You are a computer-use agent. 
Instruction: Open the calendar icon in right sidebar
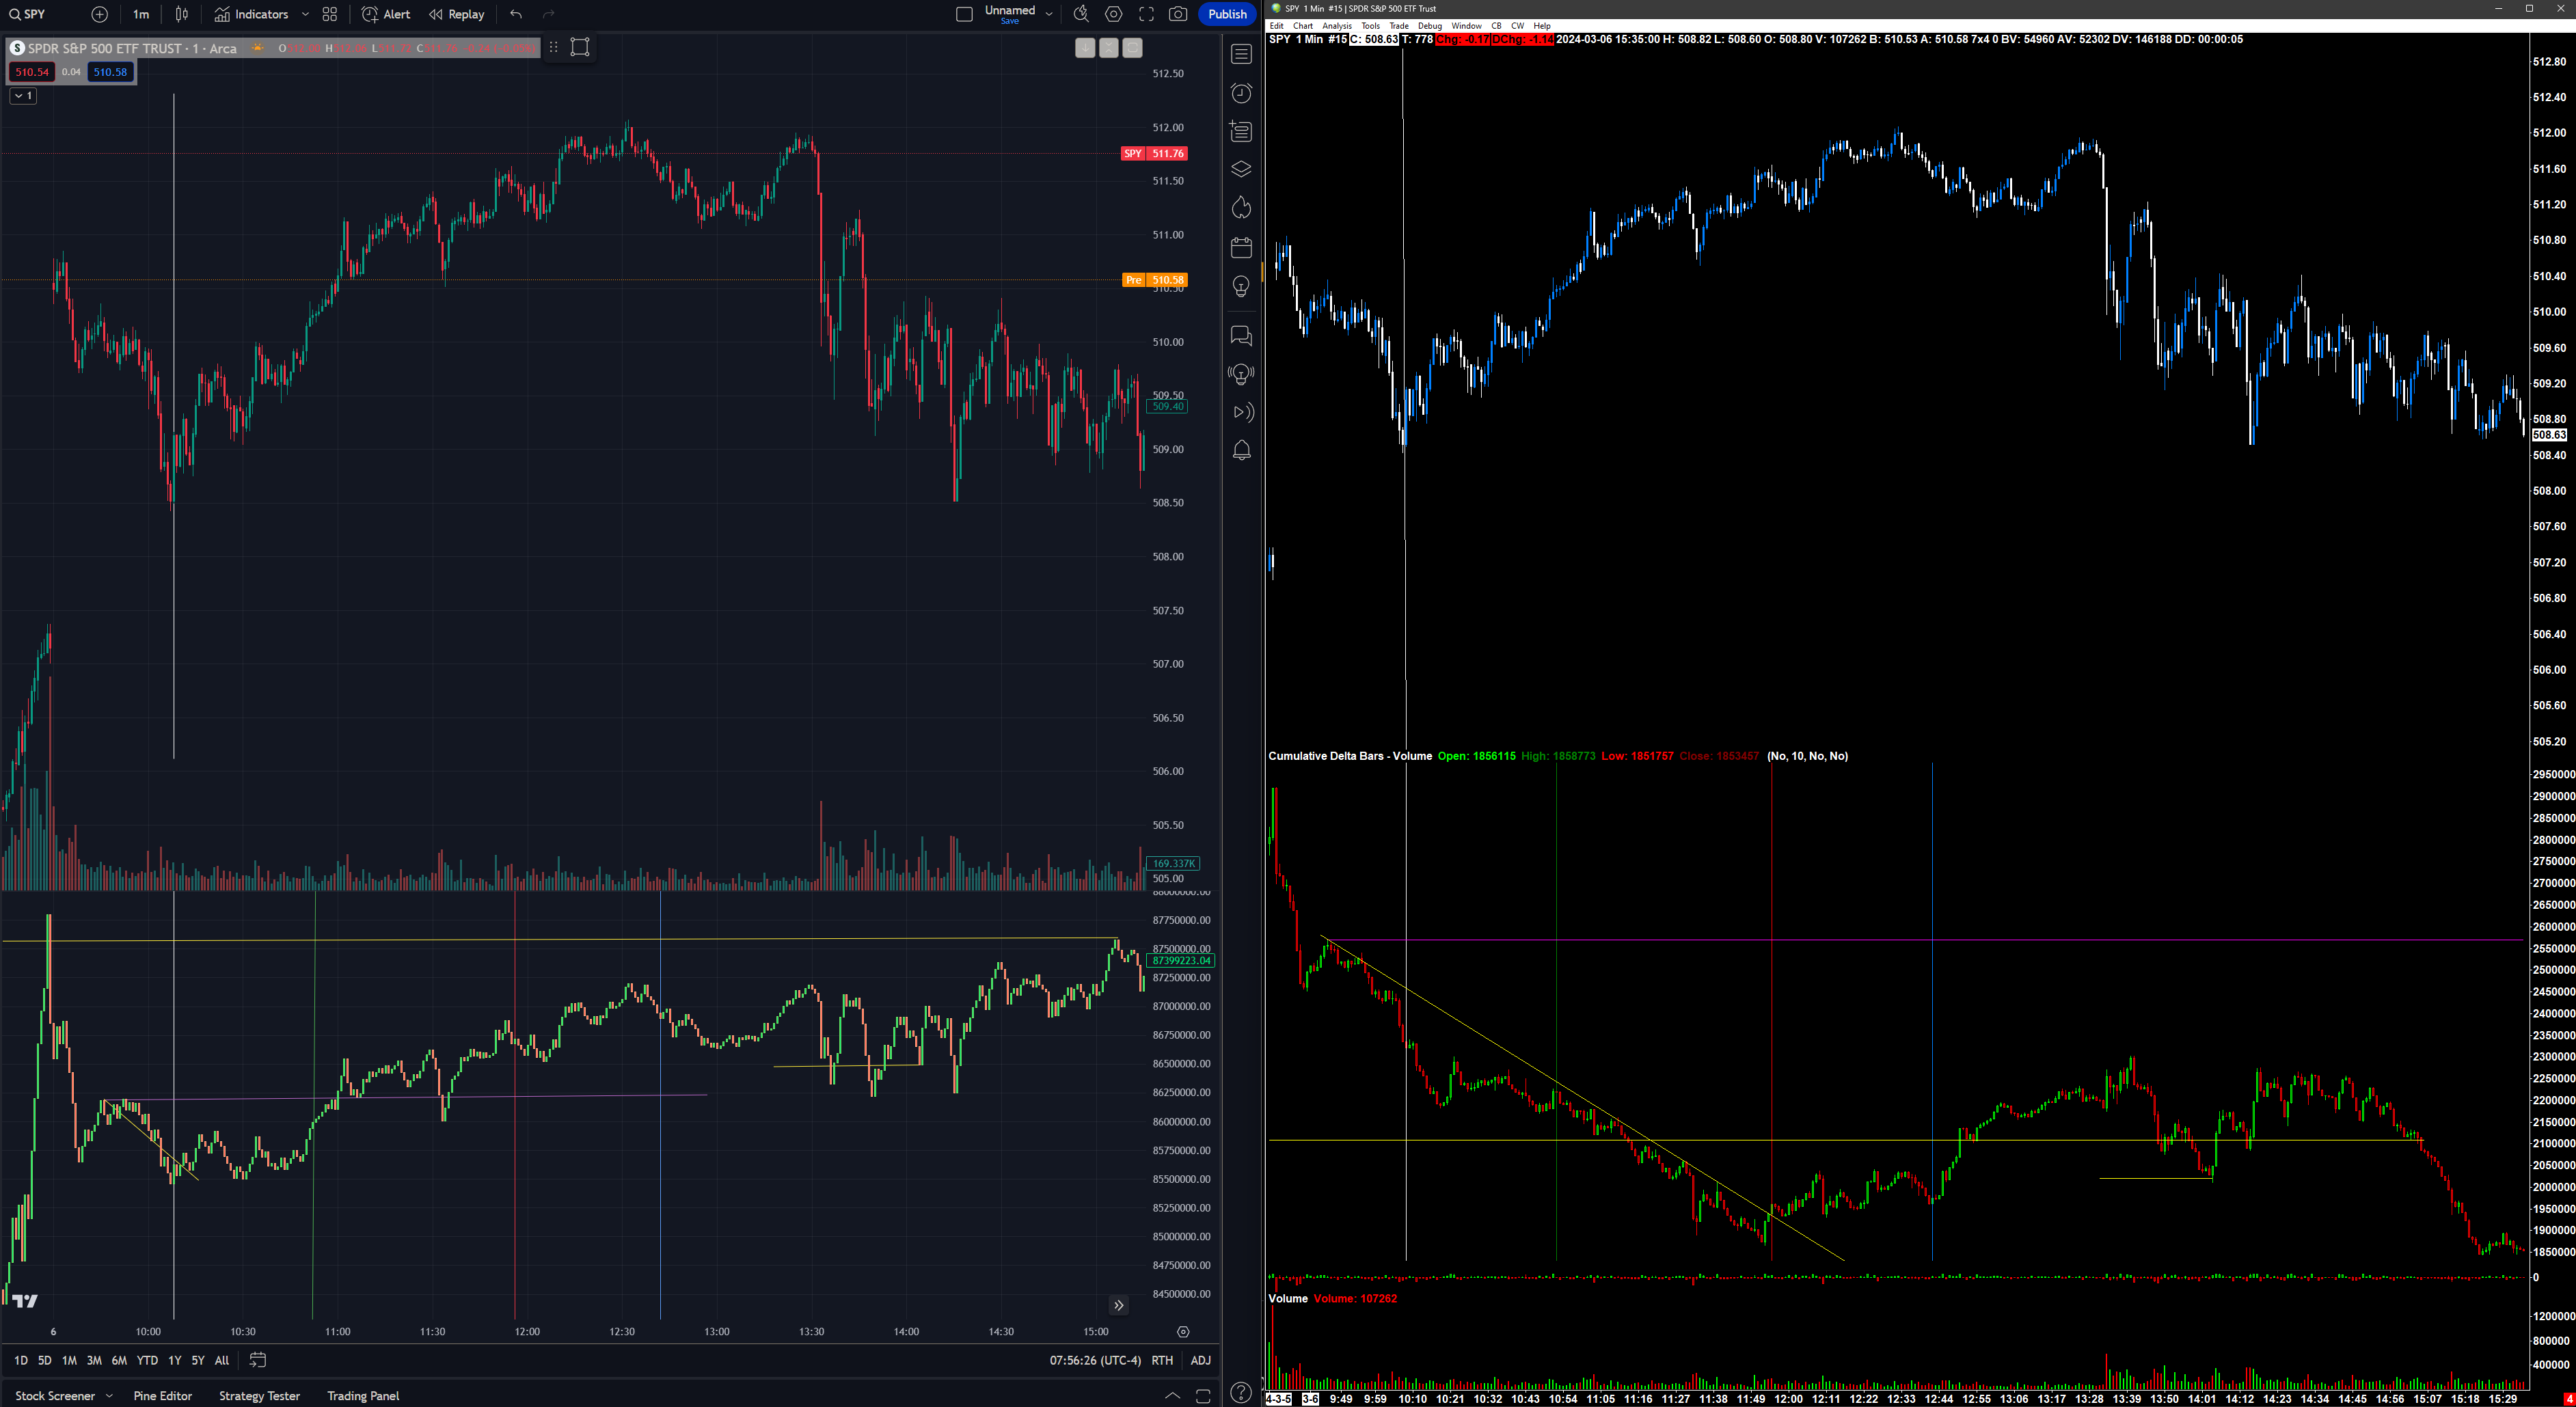point(1241,247)
